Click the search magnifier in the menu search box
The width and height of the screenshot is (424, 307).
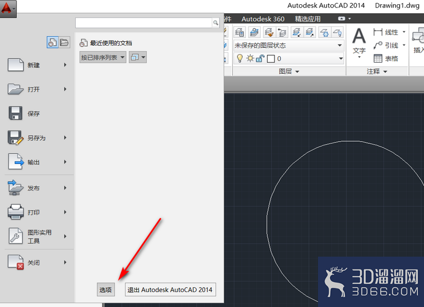tap(216, 23)
